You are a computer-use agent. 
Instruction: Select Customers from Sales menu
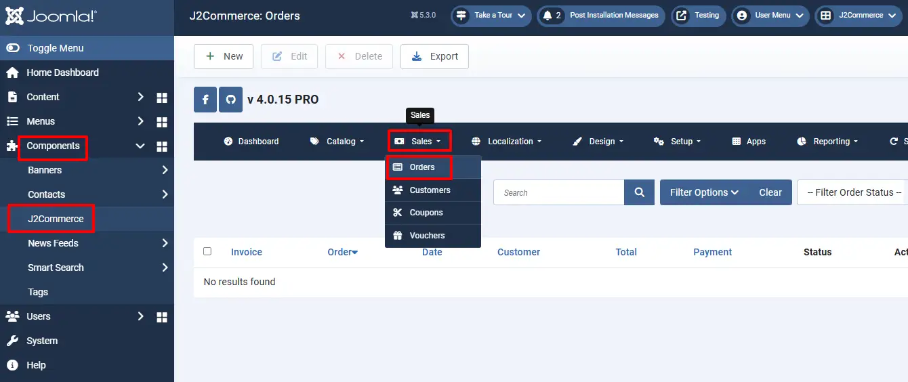(433, 190)
